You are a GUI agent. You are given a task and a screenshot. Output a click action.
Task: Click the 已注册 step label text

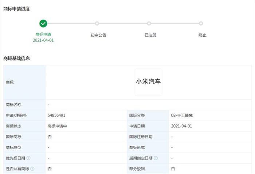[150, 35]
